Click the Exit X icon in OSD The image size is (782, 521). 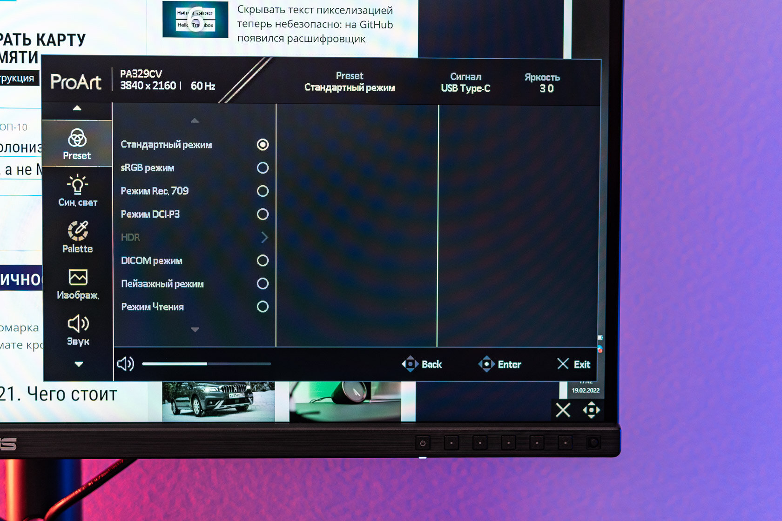[x=563, y=364]
